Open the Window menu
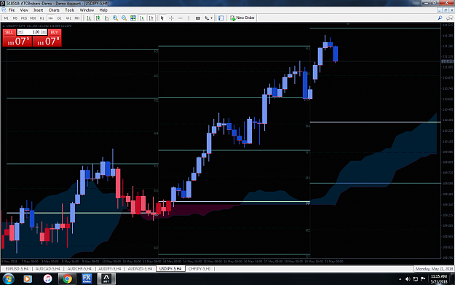 pyautogui.click(x=87, y=10)
